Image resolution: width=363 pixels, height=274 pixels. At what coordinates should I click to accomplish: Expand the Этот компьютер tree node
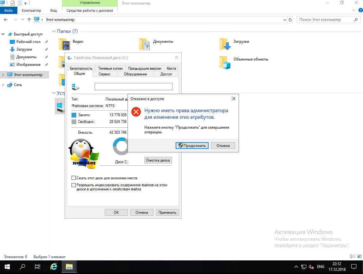[3, 75]
